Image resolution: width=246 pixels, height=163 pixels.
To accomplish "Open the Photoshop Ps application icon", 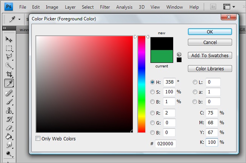I will tap(9, 7).
